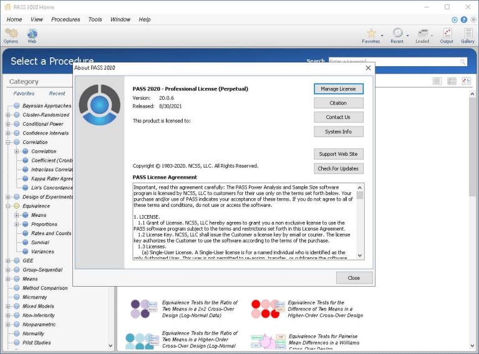Viewport: 479px width, 354px height.
Task: Collapse the Equivalence category
Action: (8, 206)
